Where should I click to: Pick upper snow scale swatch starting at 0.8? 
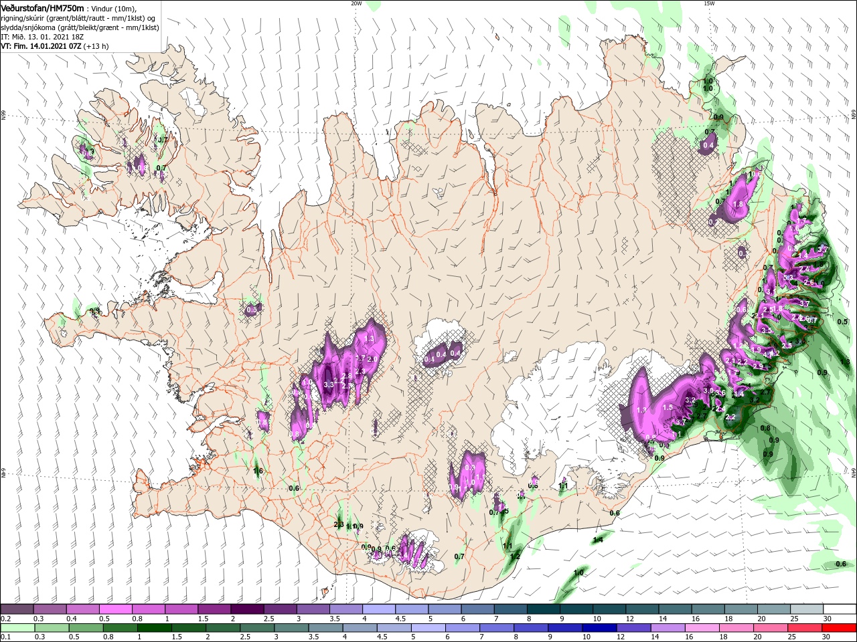pyautogui.click(x=148, y=609)
